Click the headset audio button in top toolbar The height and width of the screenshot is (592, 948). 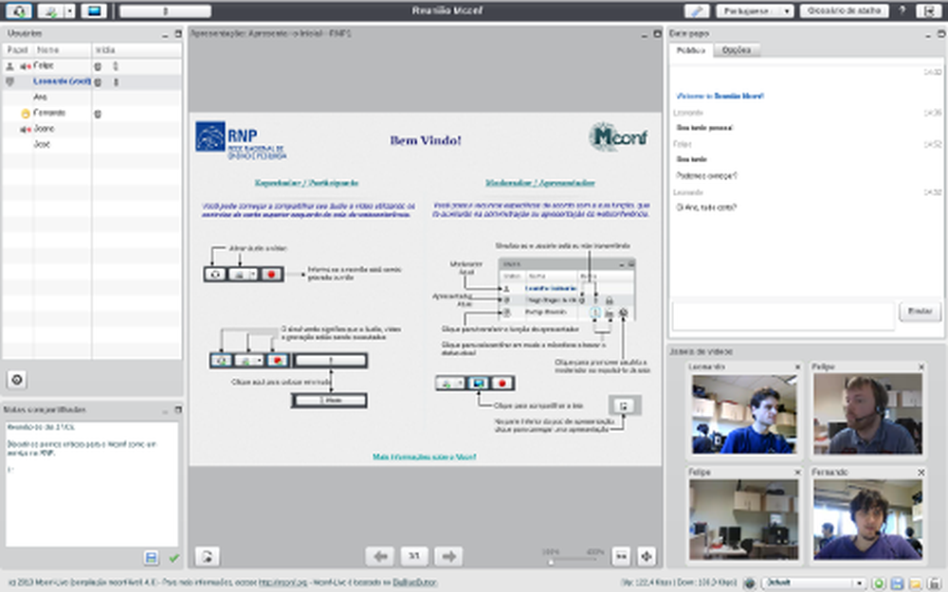(18, 10)
